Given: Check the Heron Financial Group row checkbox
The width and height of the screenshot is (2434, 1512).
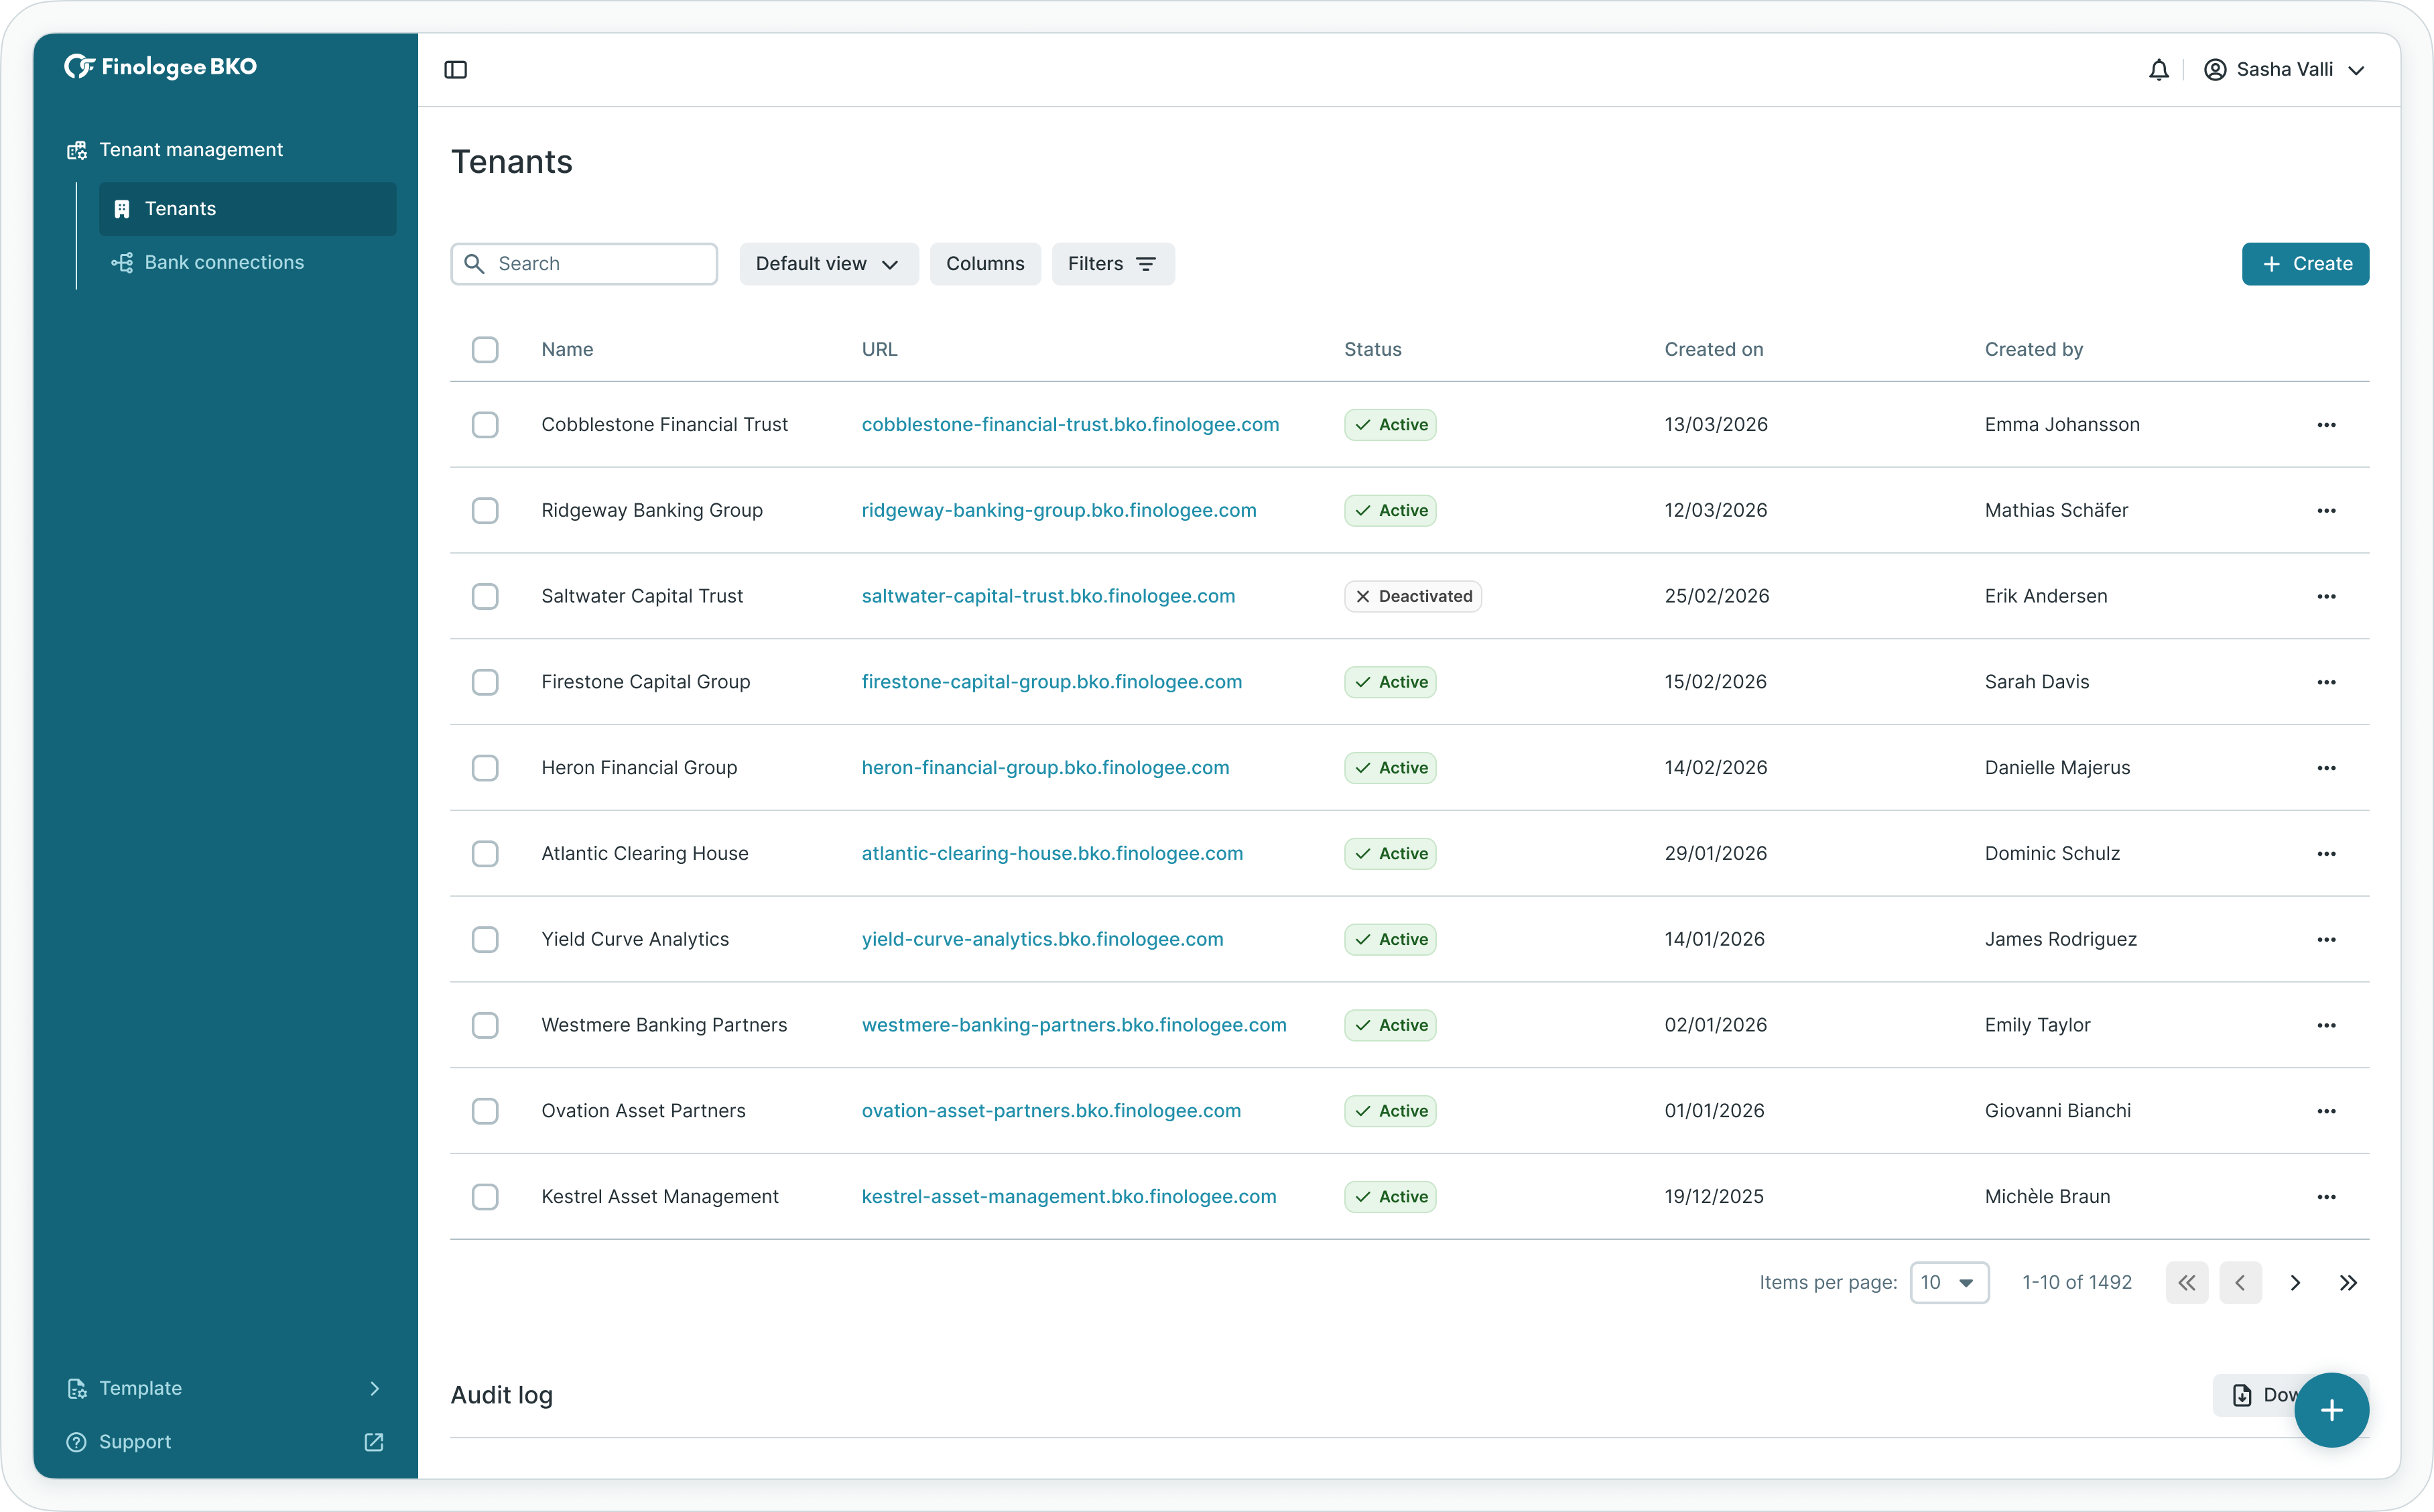Looking at the screenshot, I should click(x=485, y=768).
